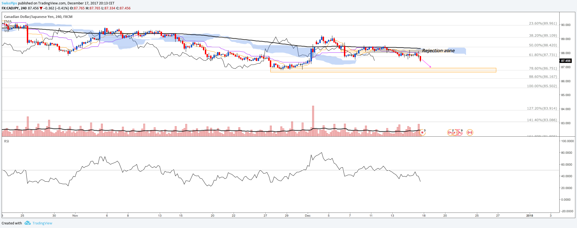
Task: Click the Dec date label on time axis
Action: pyautogui.click(x=308, y=216)
